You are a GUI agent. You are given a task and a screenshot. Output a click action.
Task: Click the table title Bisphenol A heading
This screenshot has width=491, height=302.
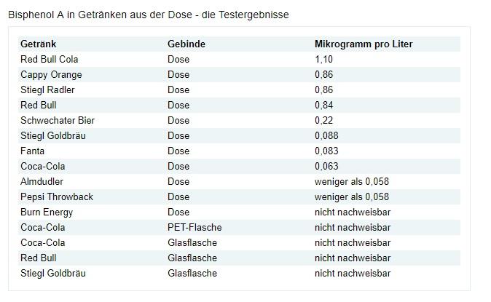(x=149, y=15)
